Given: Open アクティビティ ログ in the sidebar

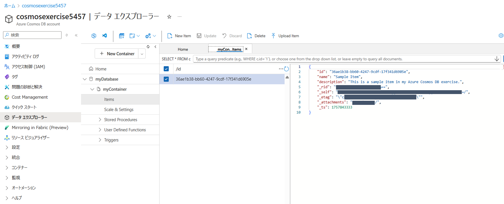Looking at the screenshot, I should point(25,56).
